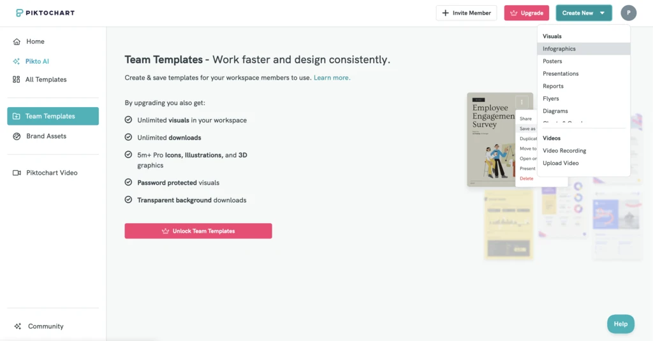The width and height of the screenshot is (653, 341).
Task: Click the 'Password protected visuals' text
Action: coord(179,183)
